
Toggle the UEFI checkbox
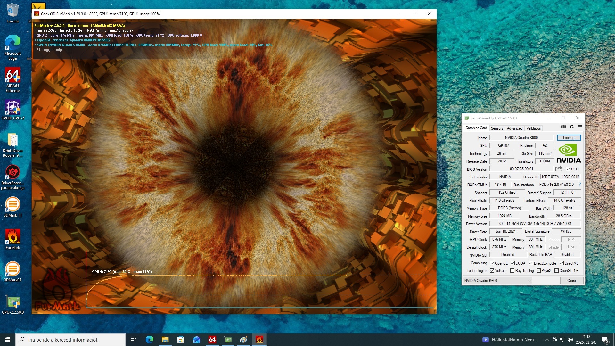click(568, 169)
